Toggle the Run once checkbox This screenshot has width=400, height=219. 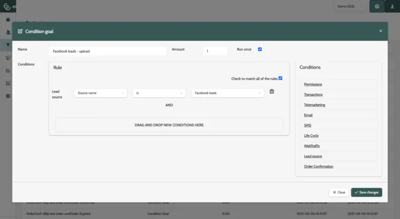pos(259,49)
